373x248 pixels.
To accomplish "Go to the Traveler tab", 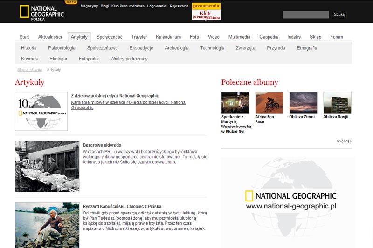I will pyautogui.click(x=139, y=37).
